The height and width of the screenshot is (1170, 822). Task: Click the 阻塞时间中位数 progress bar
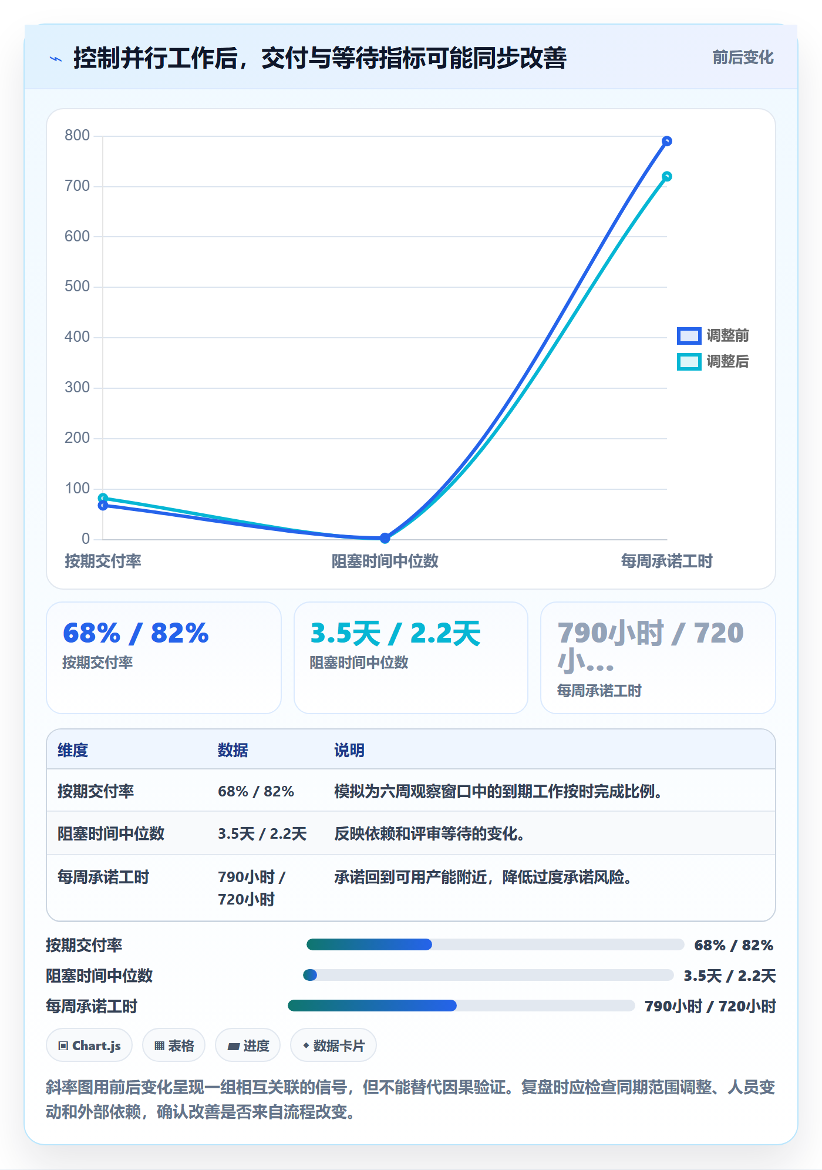[x=488, y=975]
